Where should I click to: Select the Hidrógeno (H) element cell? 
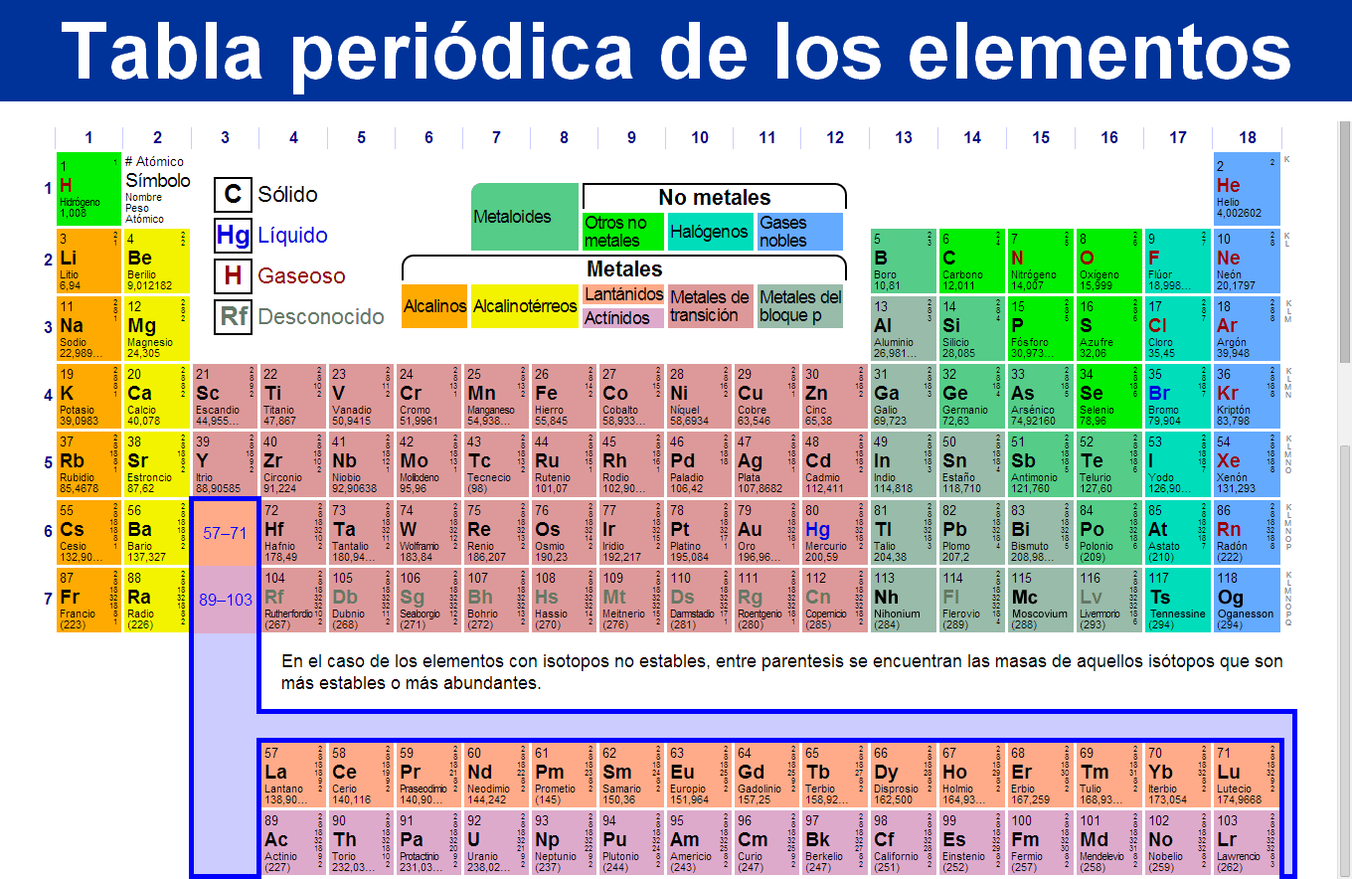click(87, 189)
